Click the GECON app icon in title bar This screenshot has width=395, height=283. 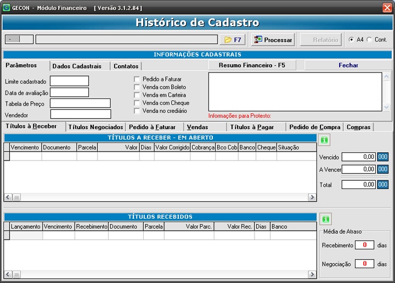[6, 8]
